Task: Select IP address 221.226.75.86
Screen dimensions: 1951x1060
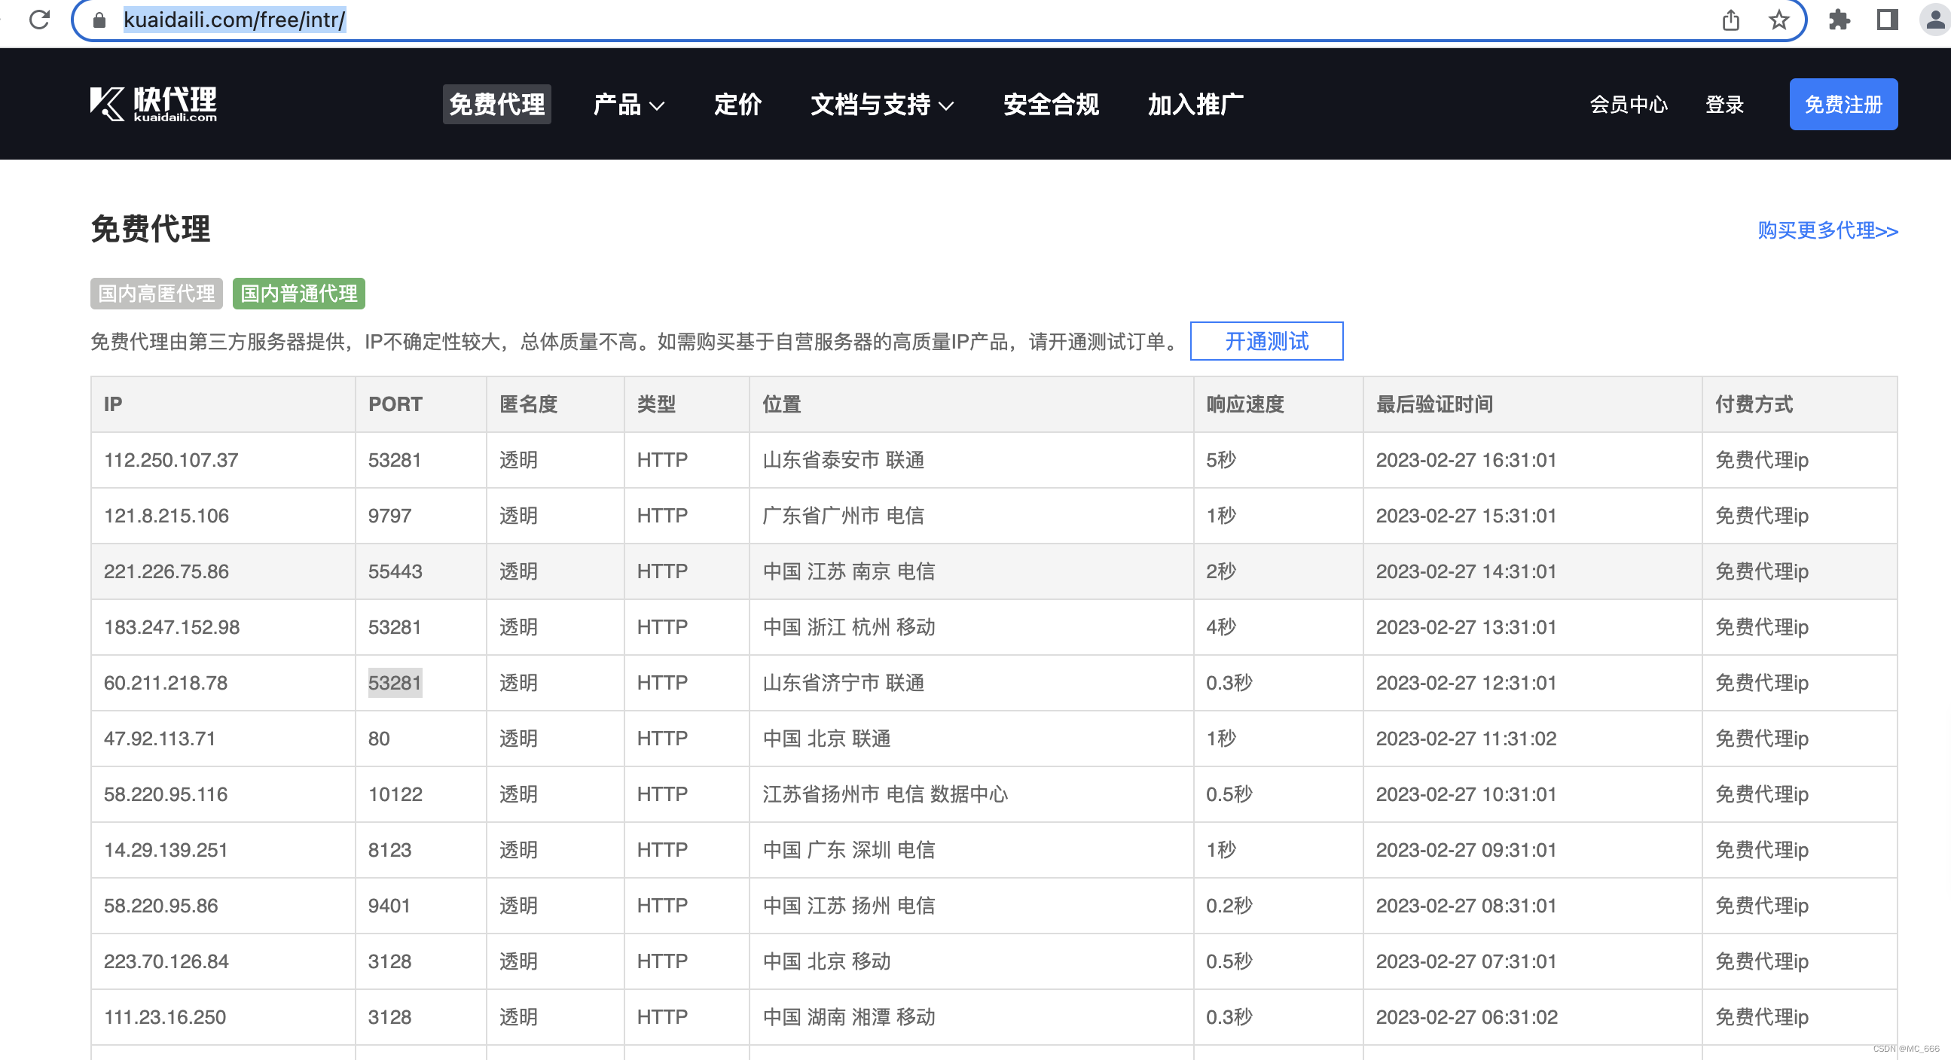Action: point(166,571)
